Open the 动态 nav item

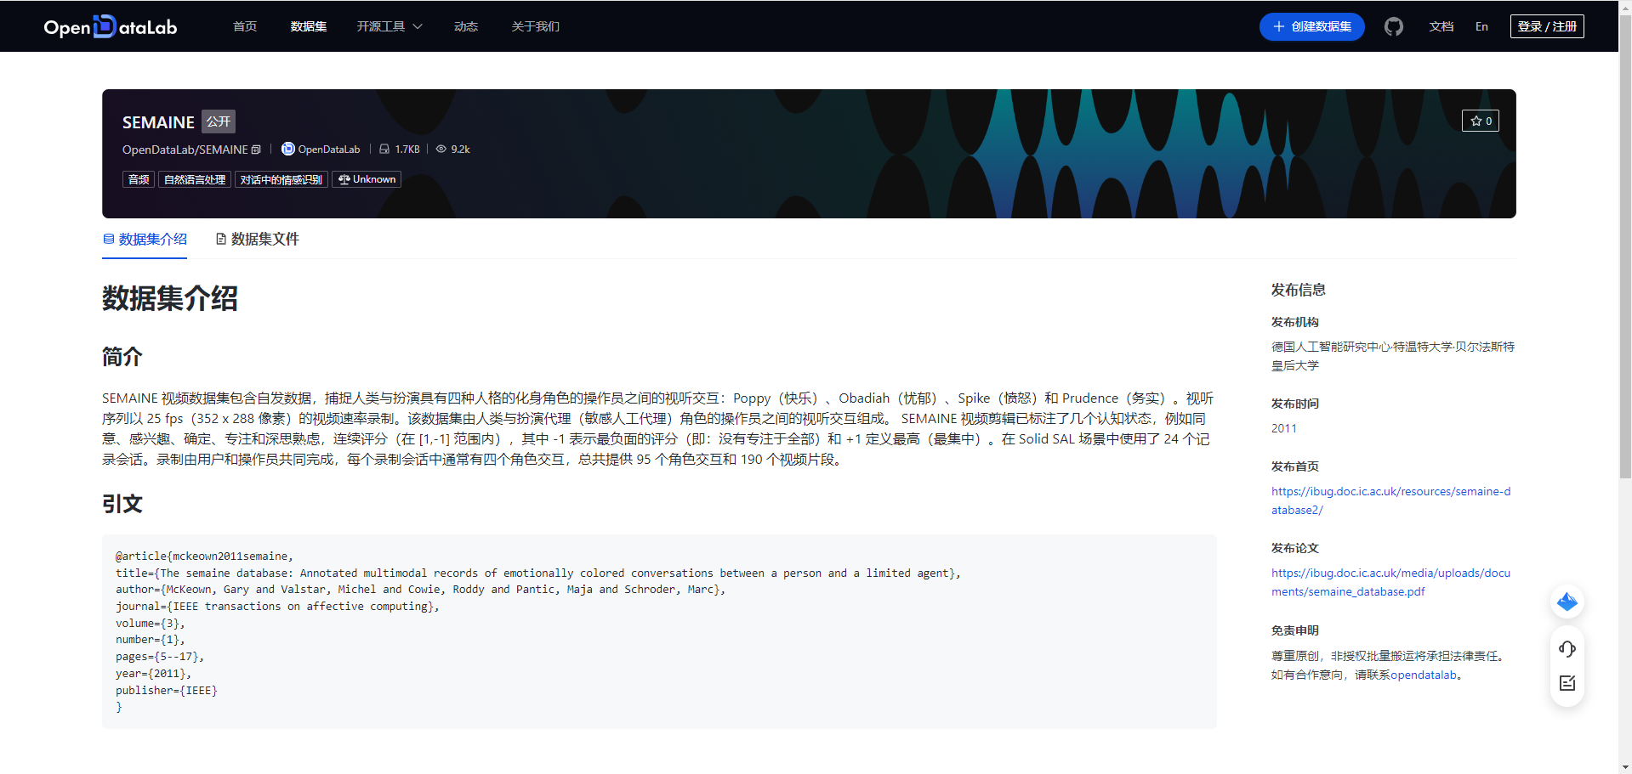(x=466, y=26)
